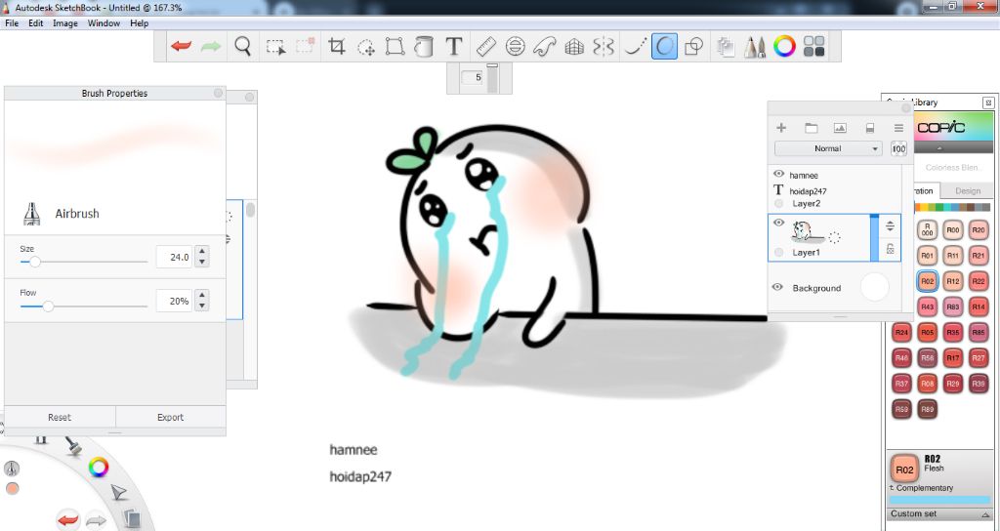Select the Quick Transform tool
This screenshot has height=531, width=1000.
[366, 47]
